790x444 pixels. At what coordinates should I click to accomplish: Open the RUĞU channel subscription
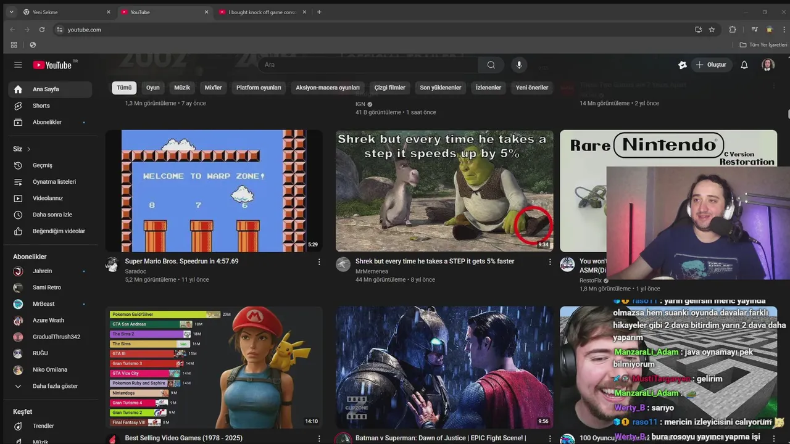coord(50,353)
